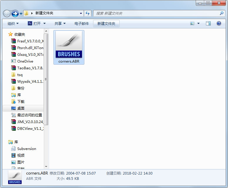This screenshot has width=228, height=188.
Task: Maximize the explorer window
Action: pyautogui.click(x=208, y=3)
